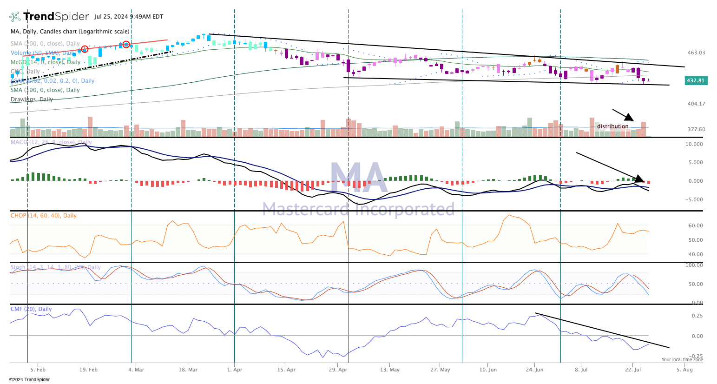Click the 22. Jul date label
717x384 pixels.
click(633, 370)
